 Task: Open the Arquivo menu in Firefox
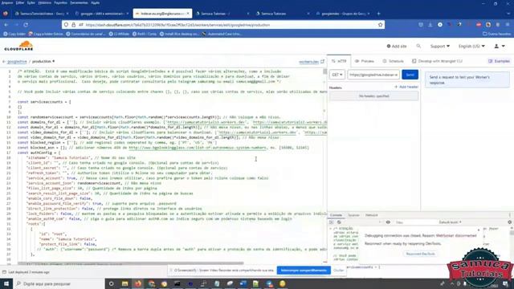[7, 2]
